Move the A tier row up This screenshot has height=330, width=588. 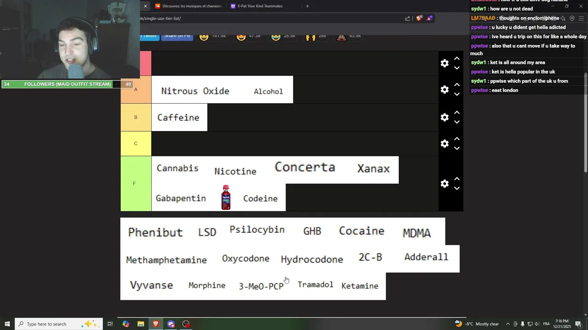coord(457,85)
